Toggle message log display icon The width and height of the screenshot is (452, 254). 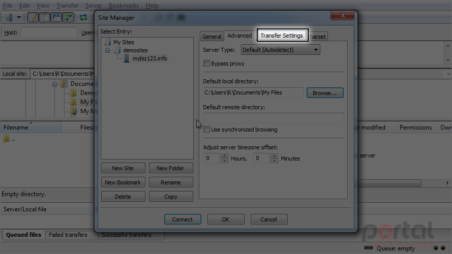pyautogui.click(x=33, y=18)
